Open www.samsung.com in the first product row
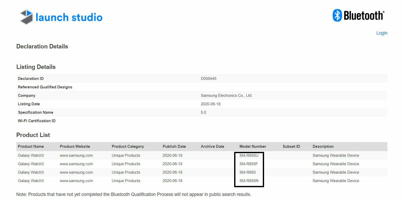The width and height of the screenshot is (402, 200). tap(76, 155)
